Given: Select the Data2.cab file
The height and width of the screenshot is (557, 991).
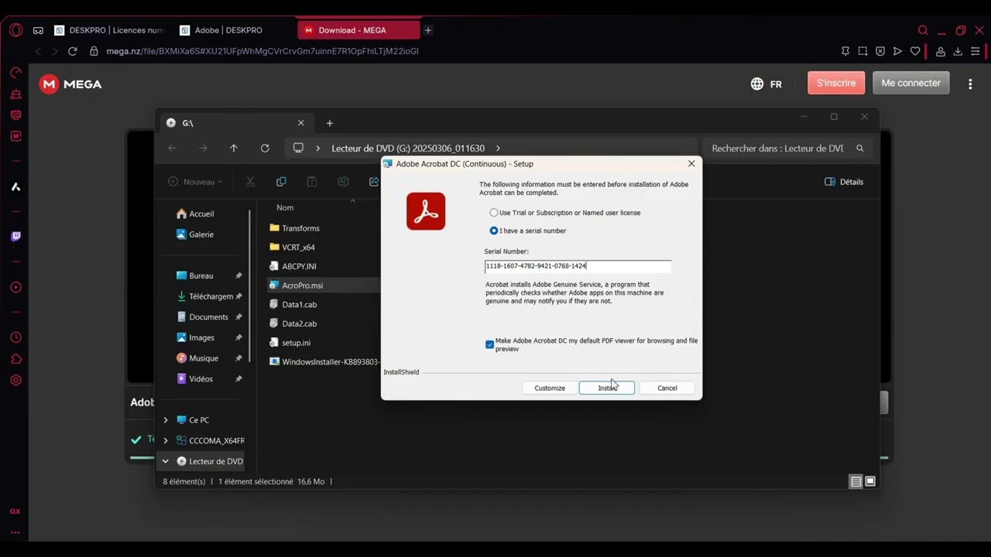Looking at the screenshot, I should [299, 323].
